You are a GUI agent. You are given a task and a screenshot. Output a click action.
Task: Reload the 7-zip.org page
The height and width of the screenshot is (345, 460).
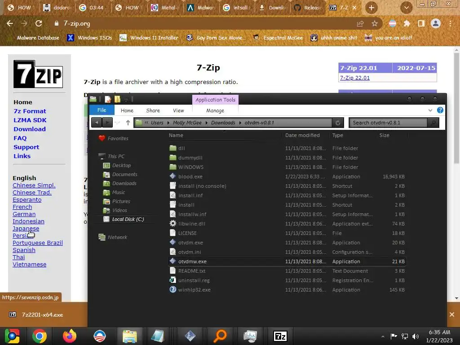click(39, 23)
